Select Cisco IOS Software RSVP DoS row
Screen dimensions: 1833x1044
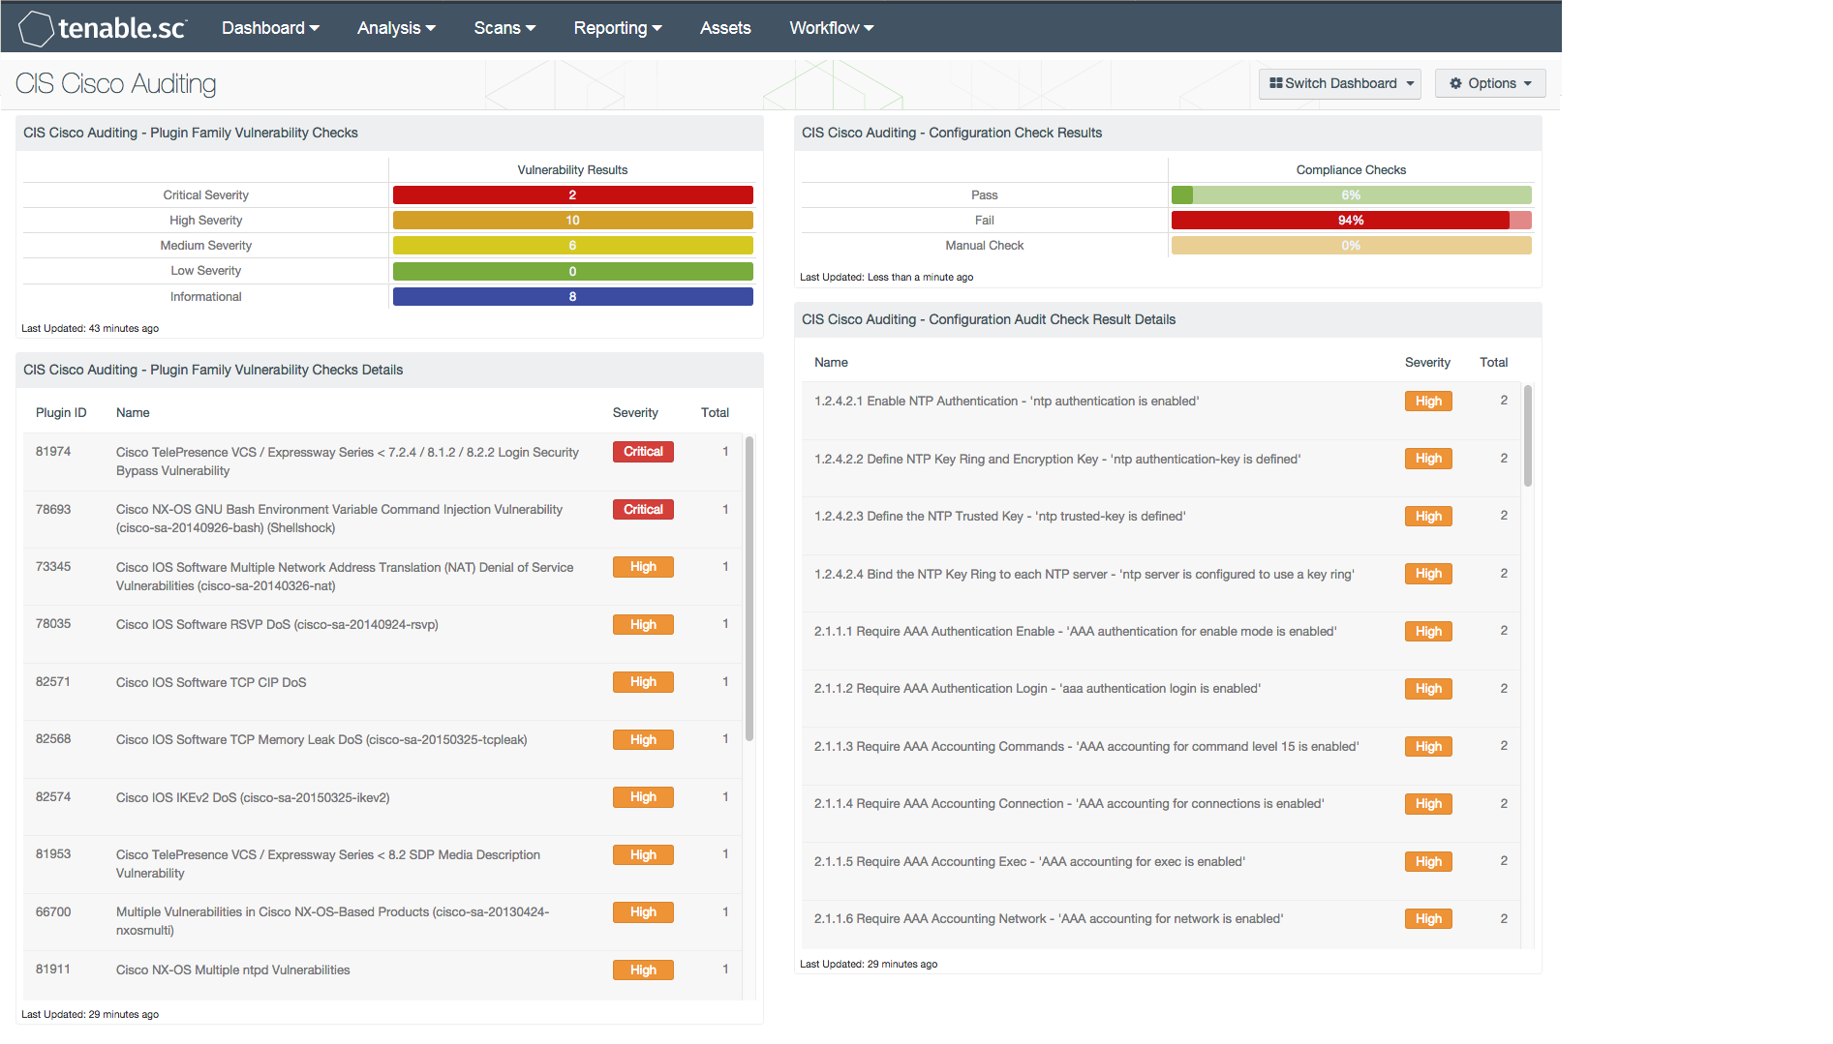click(382, 634)
